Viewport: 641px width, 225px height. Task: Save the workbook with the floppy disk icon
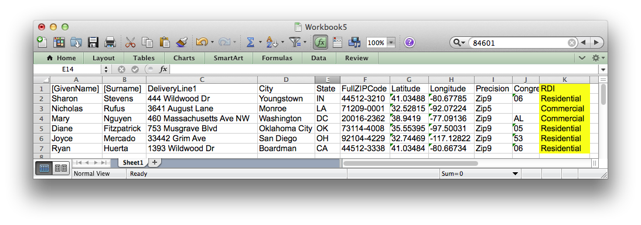pyautogui.click(x=93, y=42)
